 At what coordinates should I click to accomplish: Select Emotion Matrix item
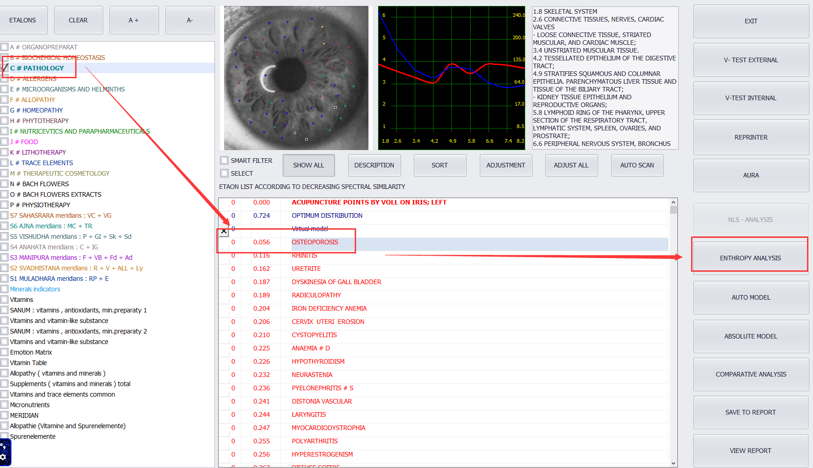[x=31, y=352]
